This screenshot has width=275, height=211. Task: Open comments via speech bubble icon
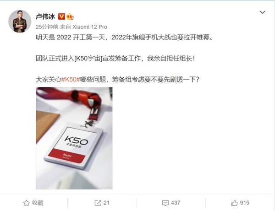165,203
